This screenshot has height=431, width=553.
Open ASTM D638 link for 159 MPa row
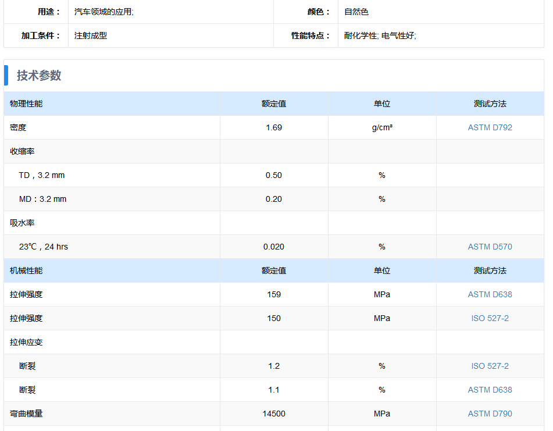pyautogui.click(x=490, y=294)
